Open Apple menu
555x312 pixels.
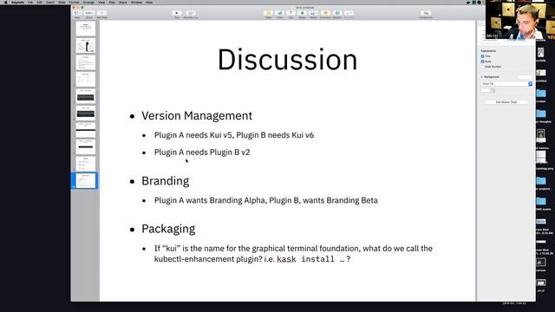pyautogui.click(x=6, y=2)
